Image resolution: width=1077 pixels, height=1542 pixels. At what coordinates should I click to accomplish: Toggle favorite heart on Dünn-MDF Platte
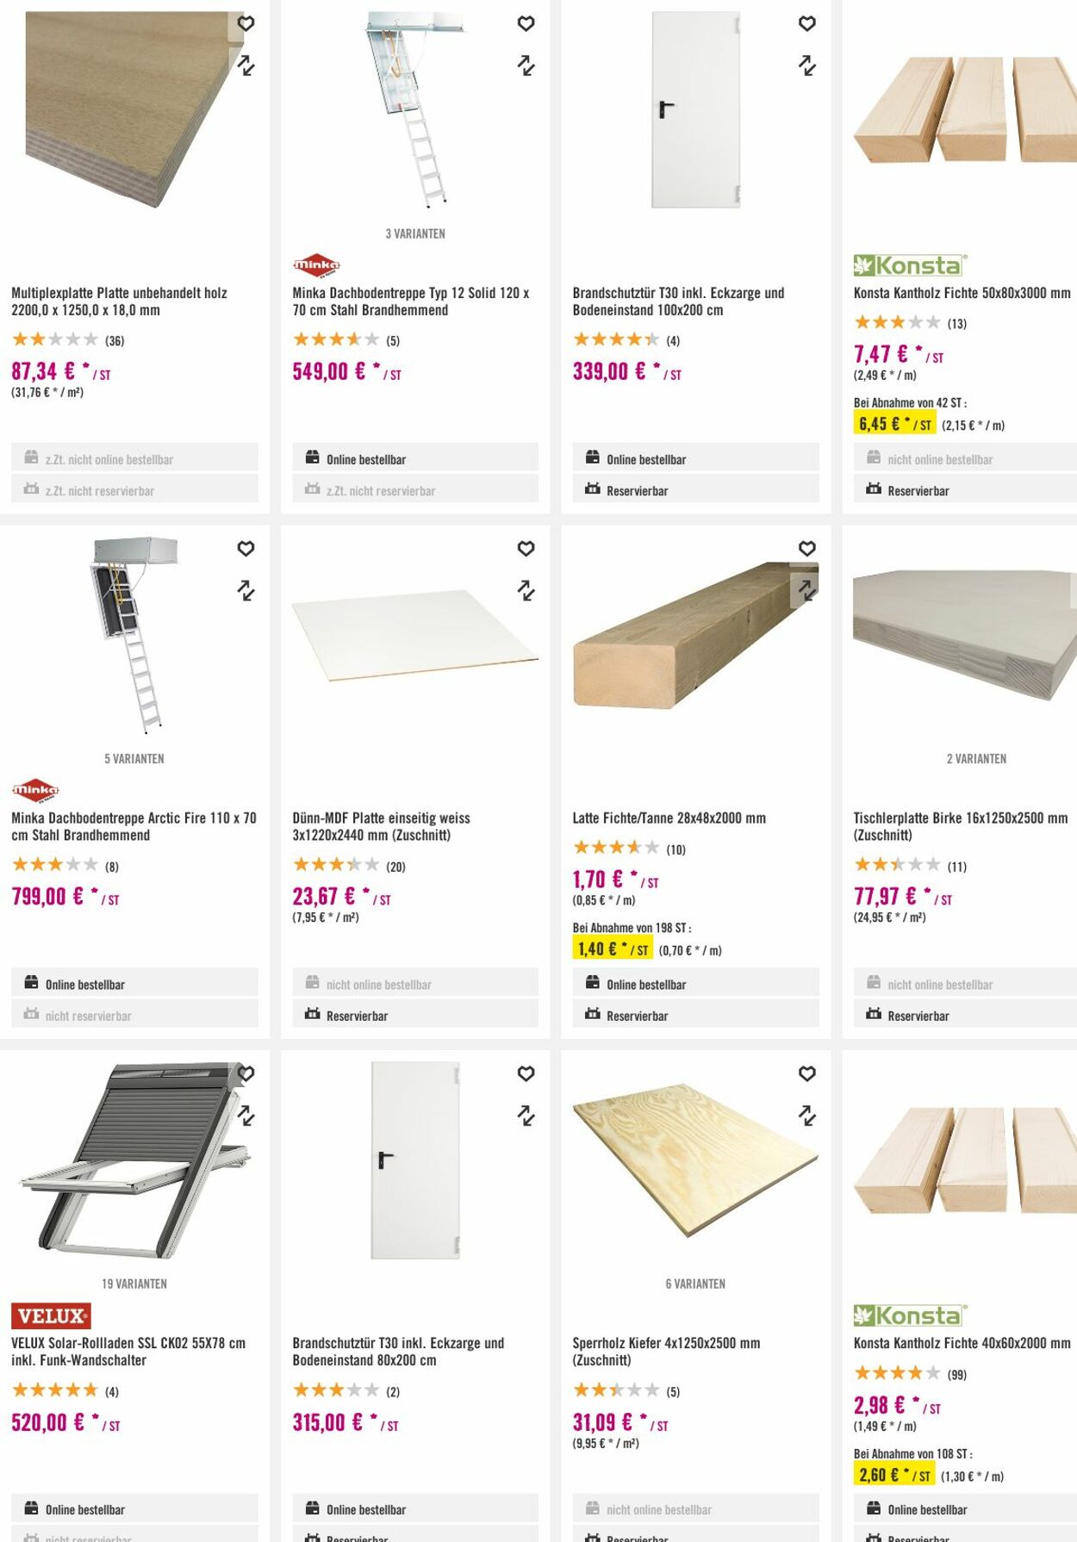pyautogui.click(x=526, y=548)
